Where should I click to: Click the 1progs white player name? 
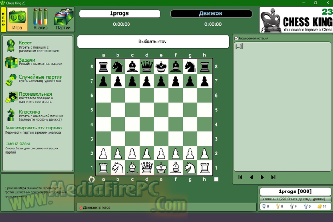(120, 13)
